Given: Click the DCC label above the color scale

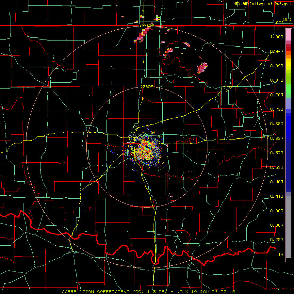Looking at the screenshot, I should tap(287, 20).
